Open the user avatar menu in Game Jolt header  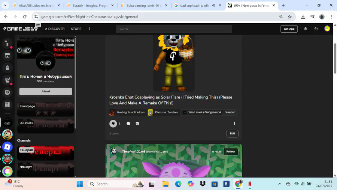(327, 29)
